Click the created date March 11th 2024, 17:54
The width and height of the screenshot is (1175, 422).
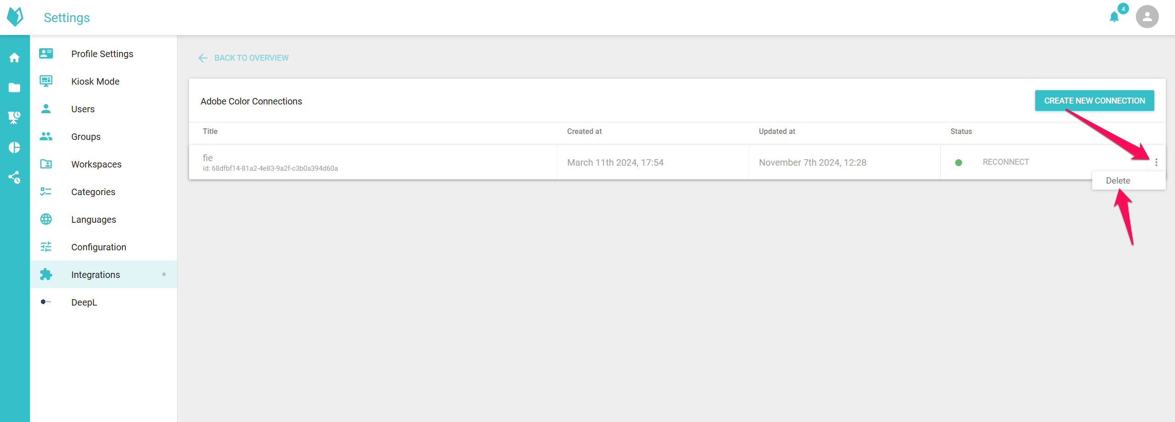[615, 162]
